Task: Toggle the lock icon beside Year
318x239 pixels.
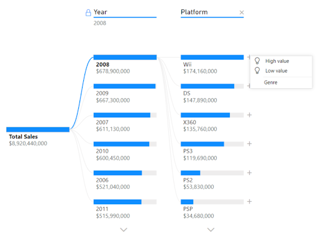Action: click(88, 12)
